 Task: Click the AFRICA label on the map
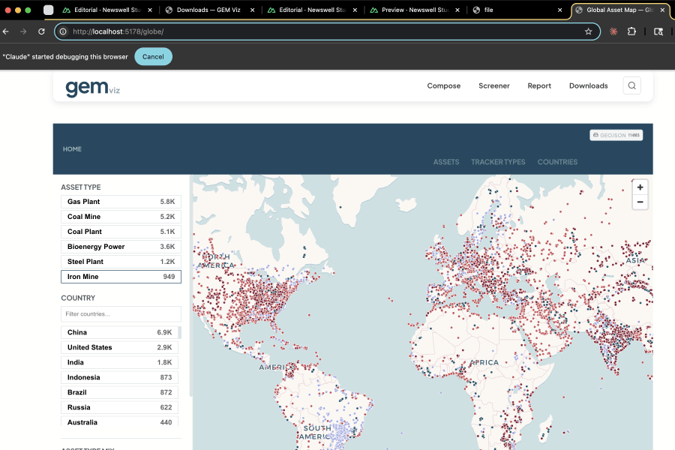coord(484,362)
